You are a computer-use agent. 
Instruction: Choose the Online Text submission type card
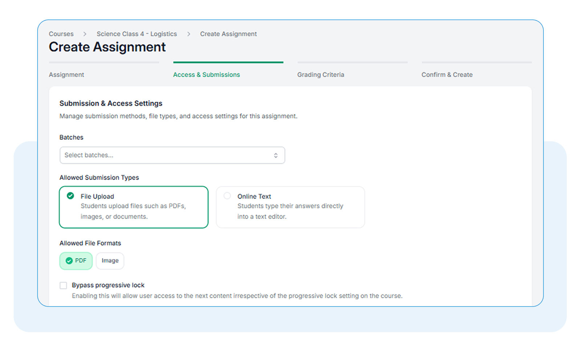(x=290, y=207)
